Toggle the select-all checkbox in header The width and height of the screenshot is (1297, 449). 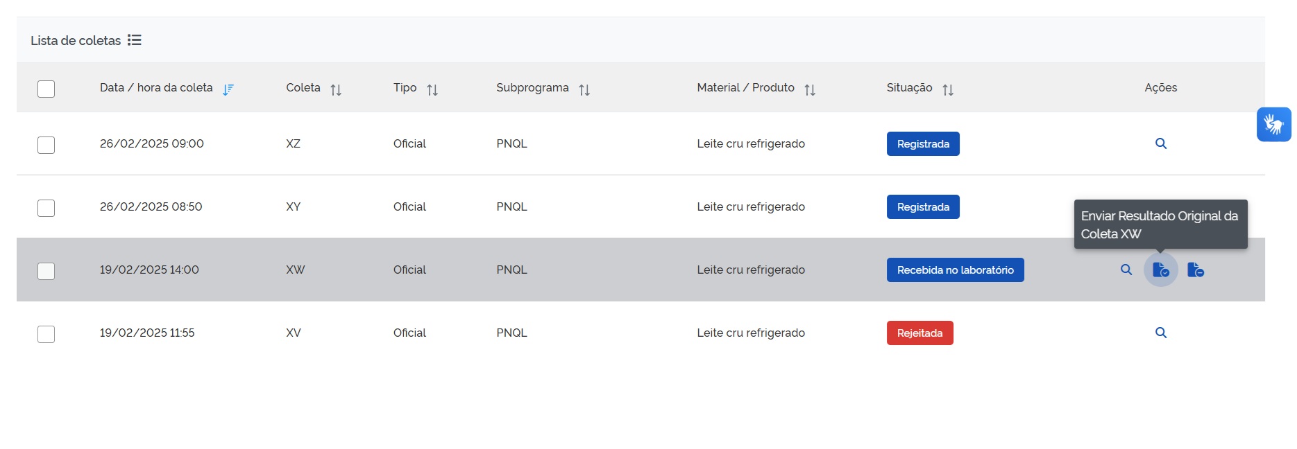tap(46, 89)
